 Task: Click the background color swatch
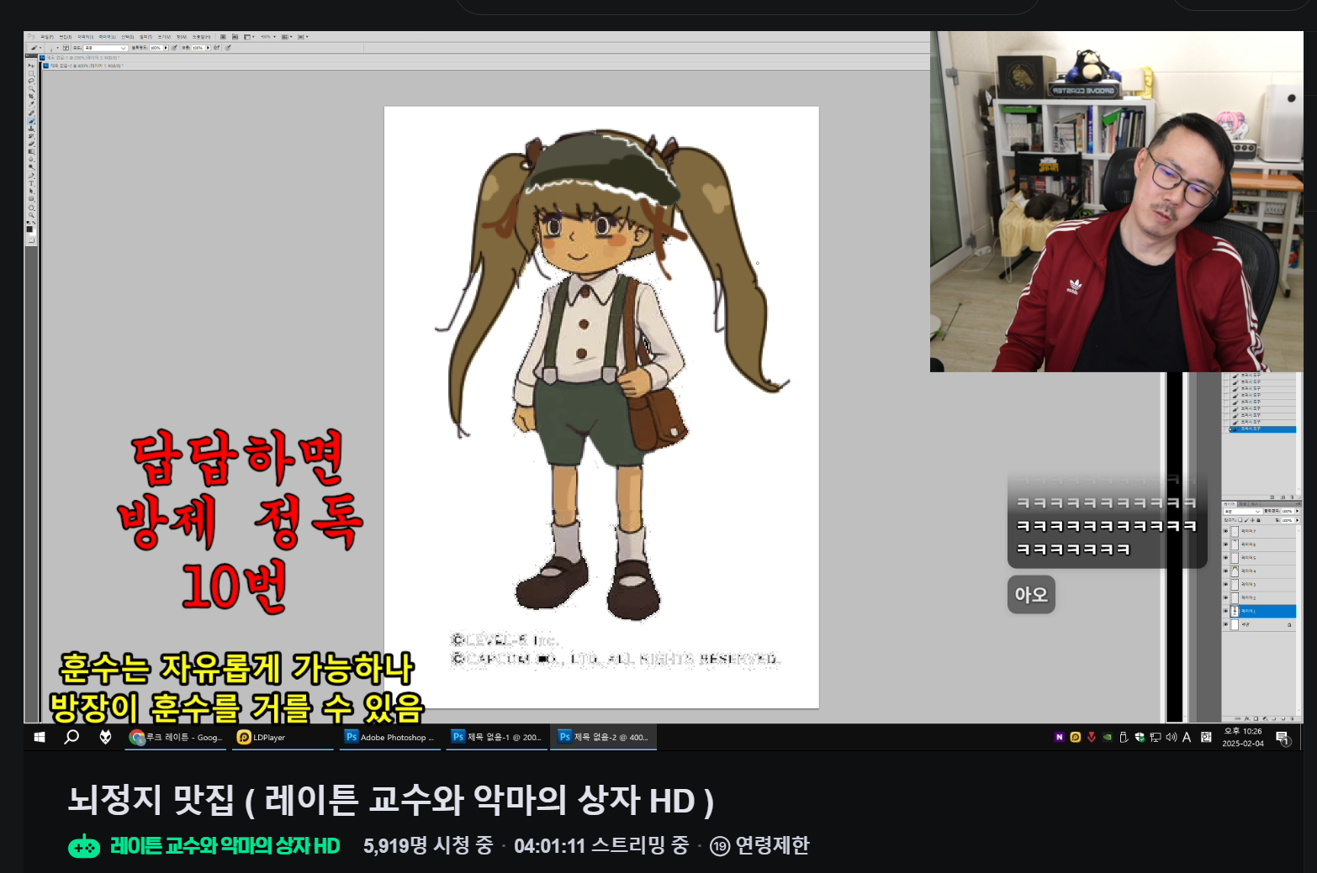pos(34,233)
